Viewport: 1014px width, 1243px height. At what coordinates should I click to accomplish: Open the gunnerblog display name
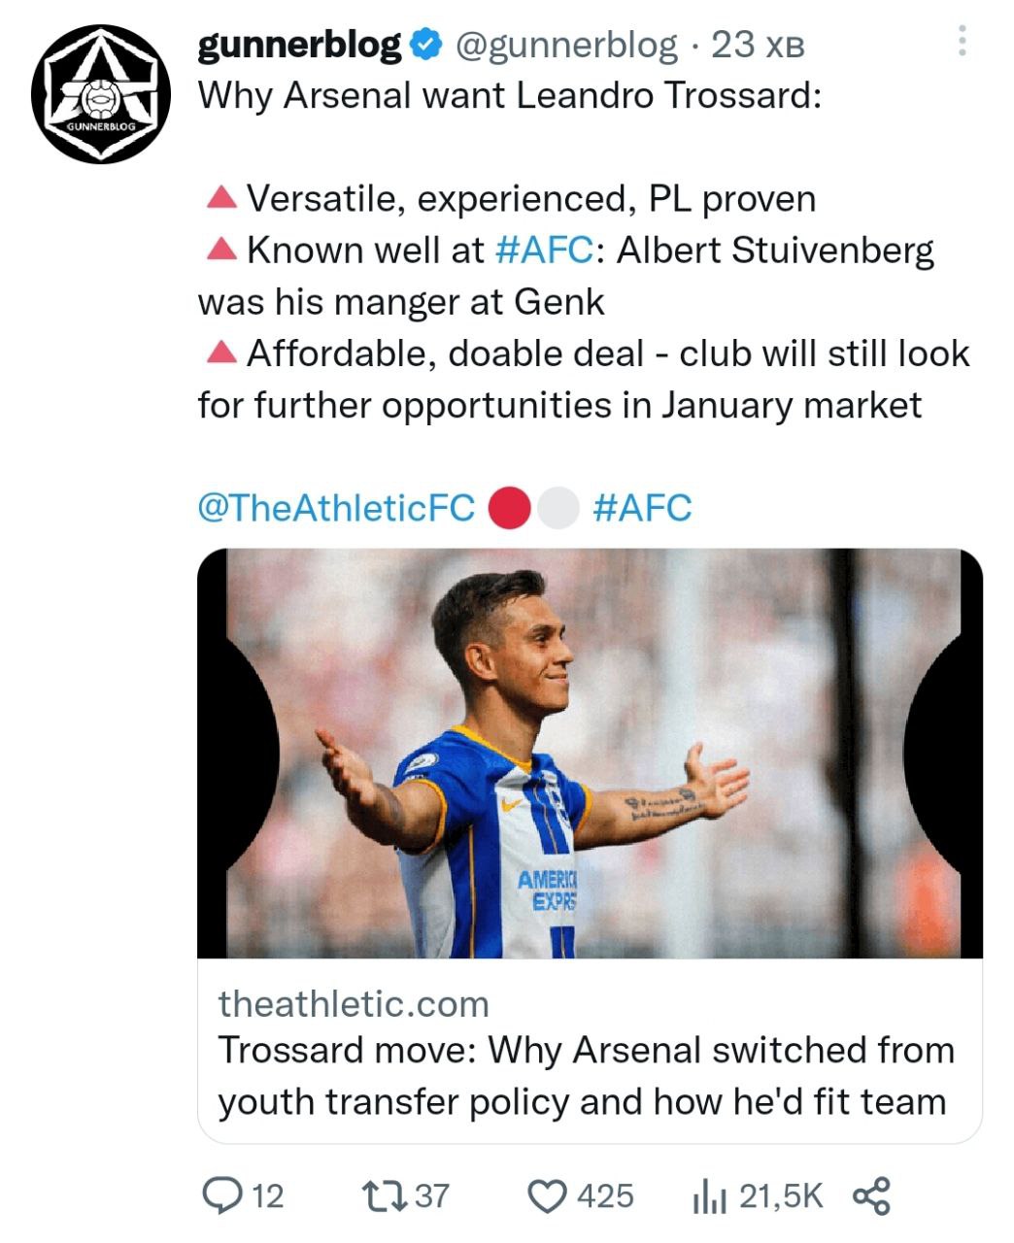tap(299, 45)
